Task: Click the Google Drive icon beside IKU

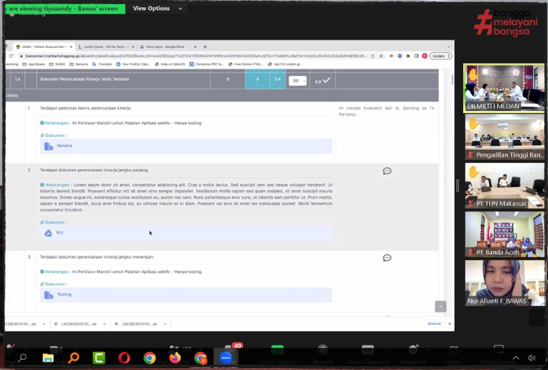Action: click(x=49, y=233)
